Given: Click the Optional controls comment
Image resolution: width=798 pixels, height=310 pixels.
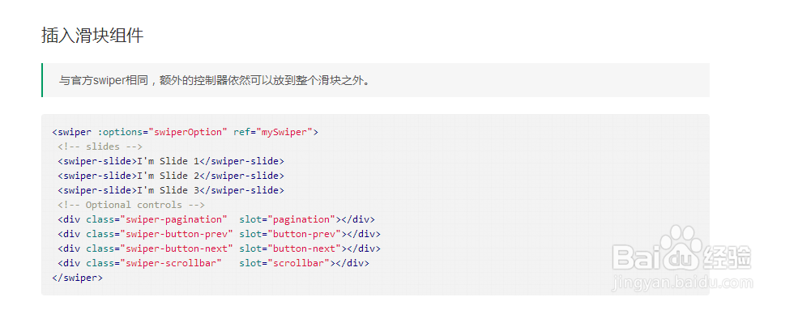Looking at the screenshot, I should [x=131, y=205].
